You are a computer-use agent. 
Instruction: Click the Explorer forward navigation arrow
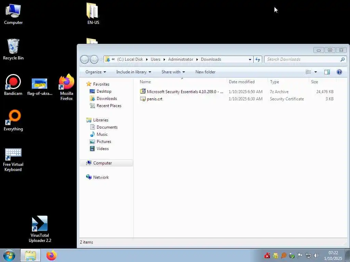[x=94, y=59]
